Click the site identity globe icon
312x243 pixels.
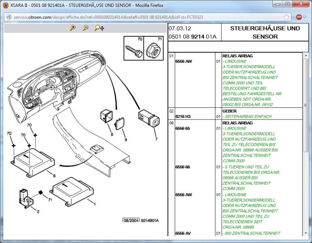click(9, 17)
